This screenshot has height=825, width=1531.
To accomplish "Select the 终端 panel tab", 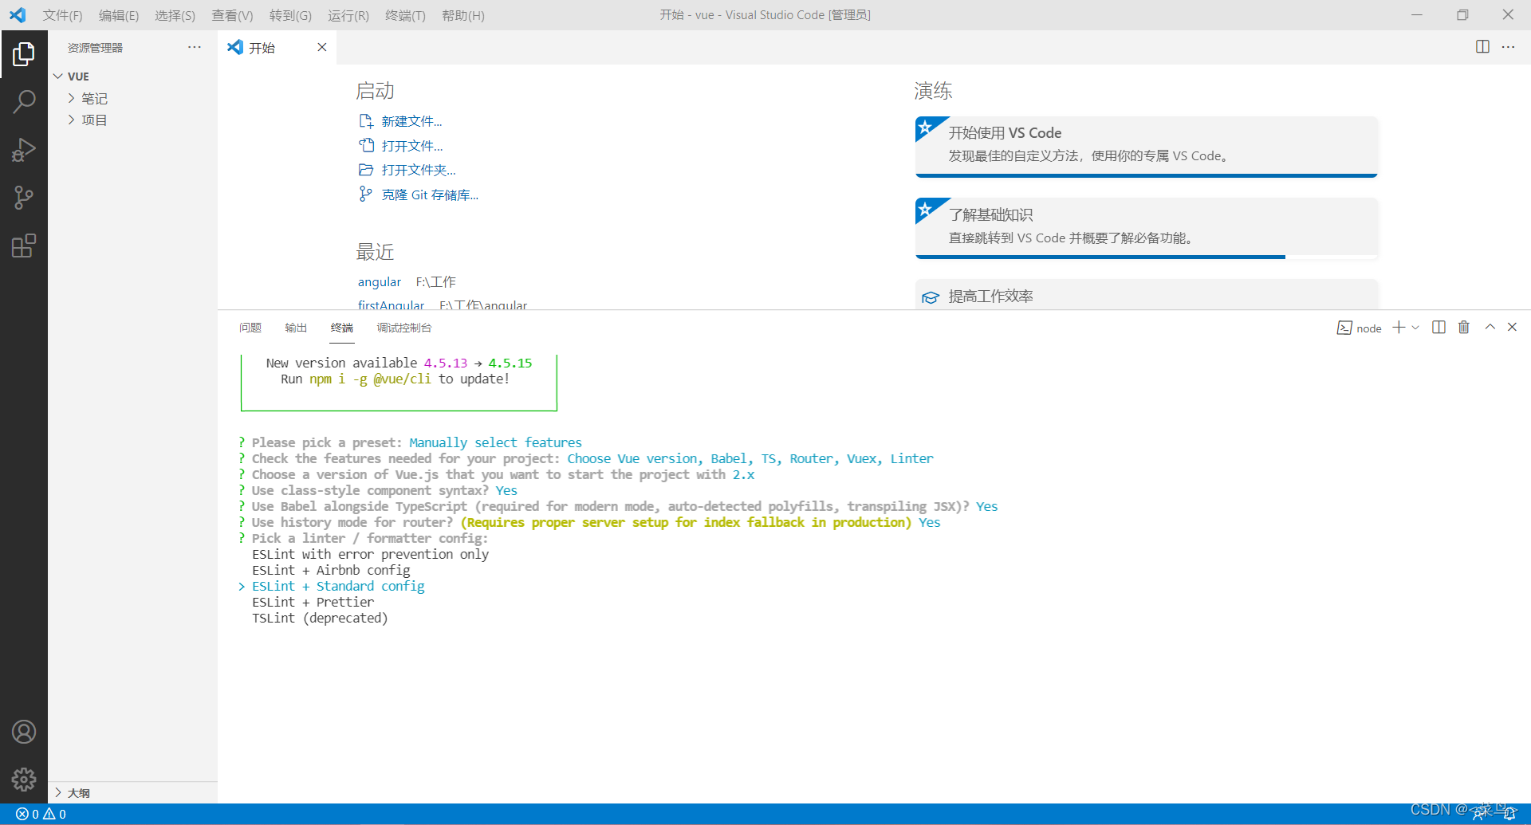I will tap(342, 328).
